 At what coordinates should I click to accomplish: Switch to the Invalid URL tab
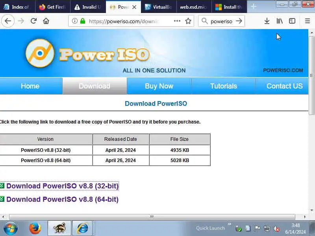[x=88, y=7]
